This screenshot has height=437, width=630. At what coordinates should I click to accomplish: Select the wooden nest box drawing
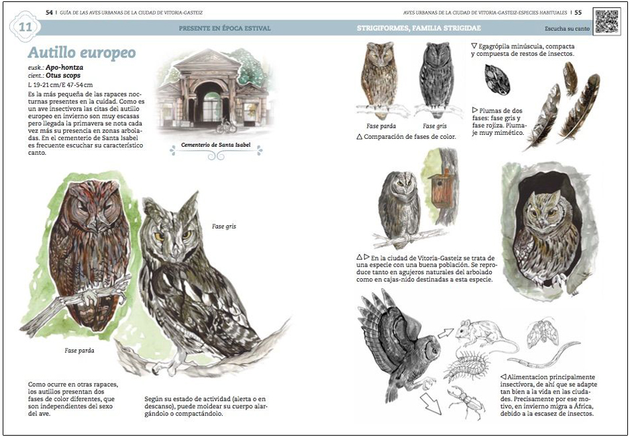[442, 188]
